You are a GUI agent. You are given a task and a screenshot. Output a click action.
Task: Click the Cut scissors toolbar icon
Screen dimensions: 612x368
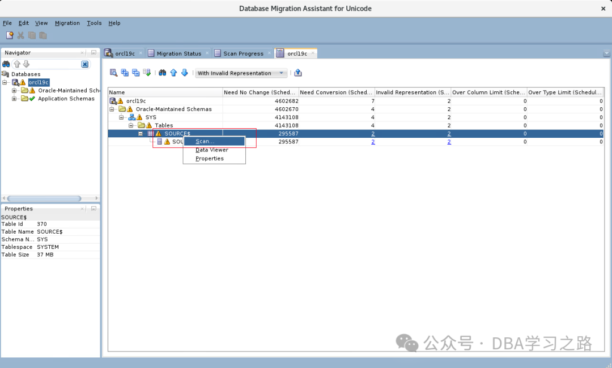point(21,36)
